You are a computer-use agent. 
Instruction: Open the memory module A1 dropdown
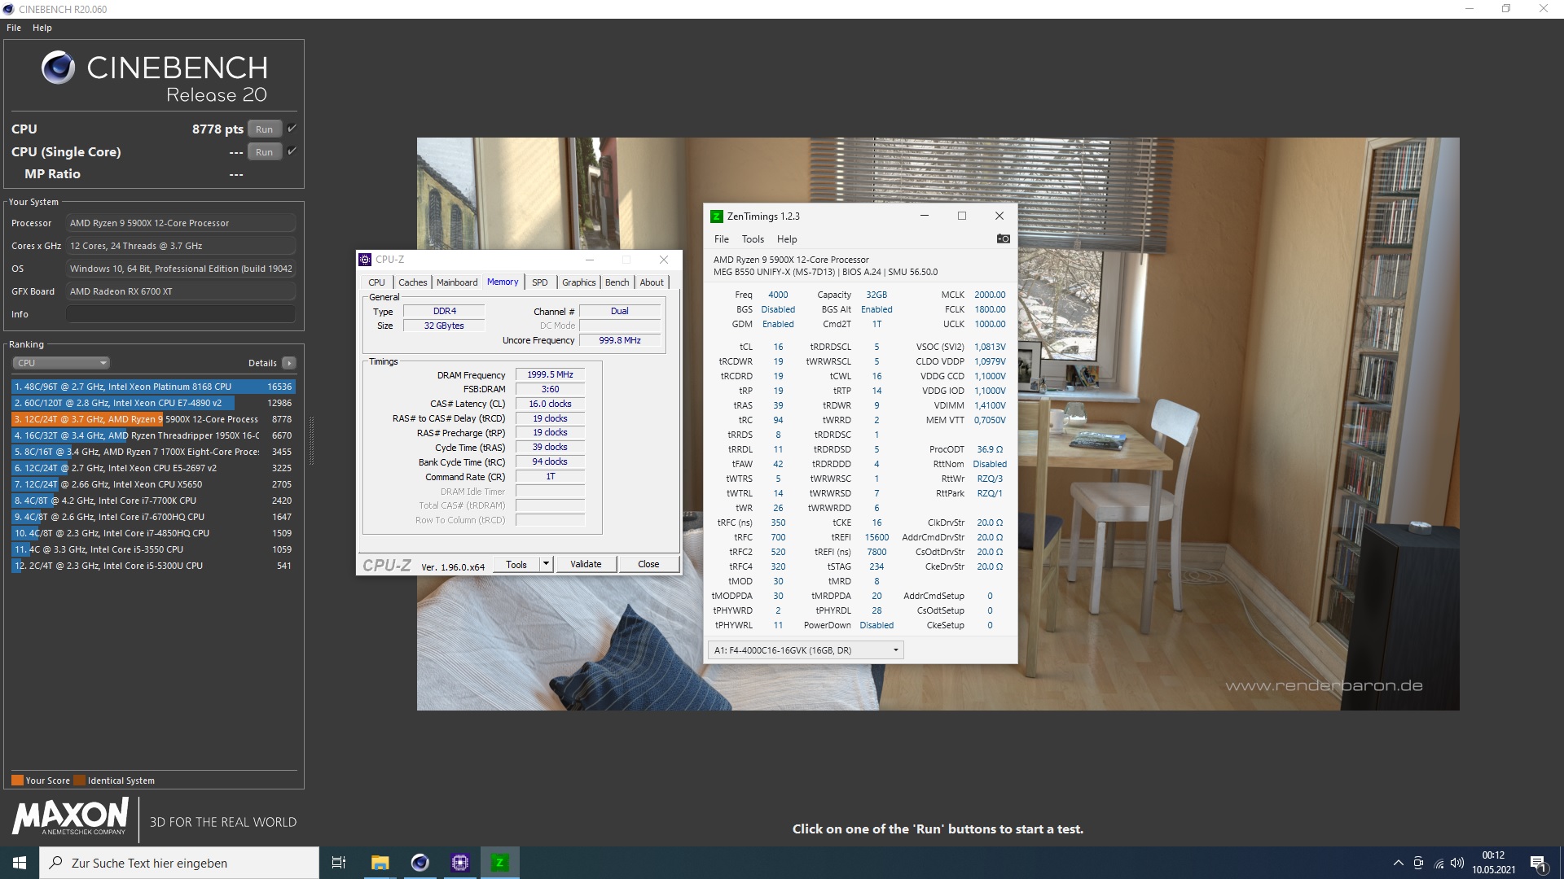806,650
